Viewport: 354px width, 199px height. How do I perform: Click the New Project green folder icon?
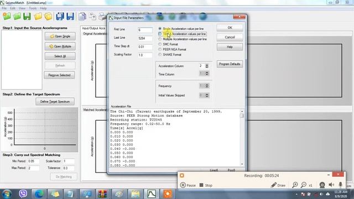pyautogui.click(x=7, y=16)
